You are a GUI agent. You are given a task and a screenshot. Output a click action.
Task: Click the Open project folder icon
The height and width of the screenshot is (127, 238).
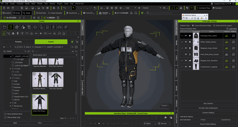point(9,8)
